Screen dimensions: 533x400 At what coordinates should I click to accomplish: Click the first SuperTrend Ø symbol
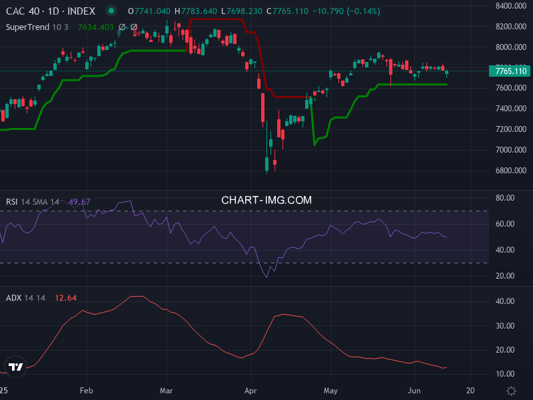[x=122, y=27]
